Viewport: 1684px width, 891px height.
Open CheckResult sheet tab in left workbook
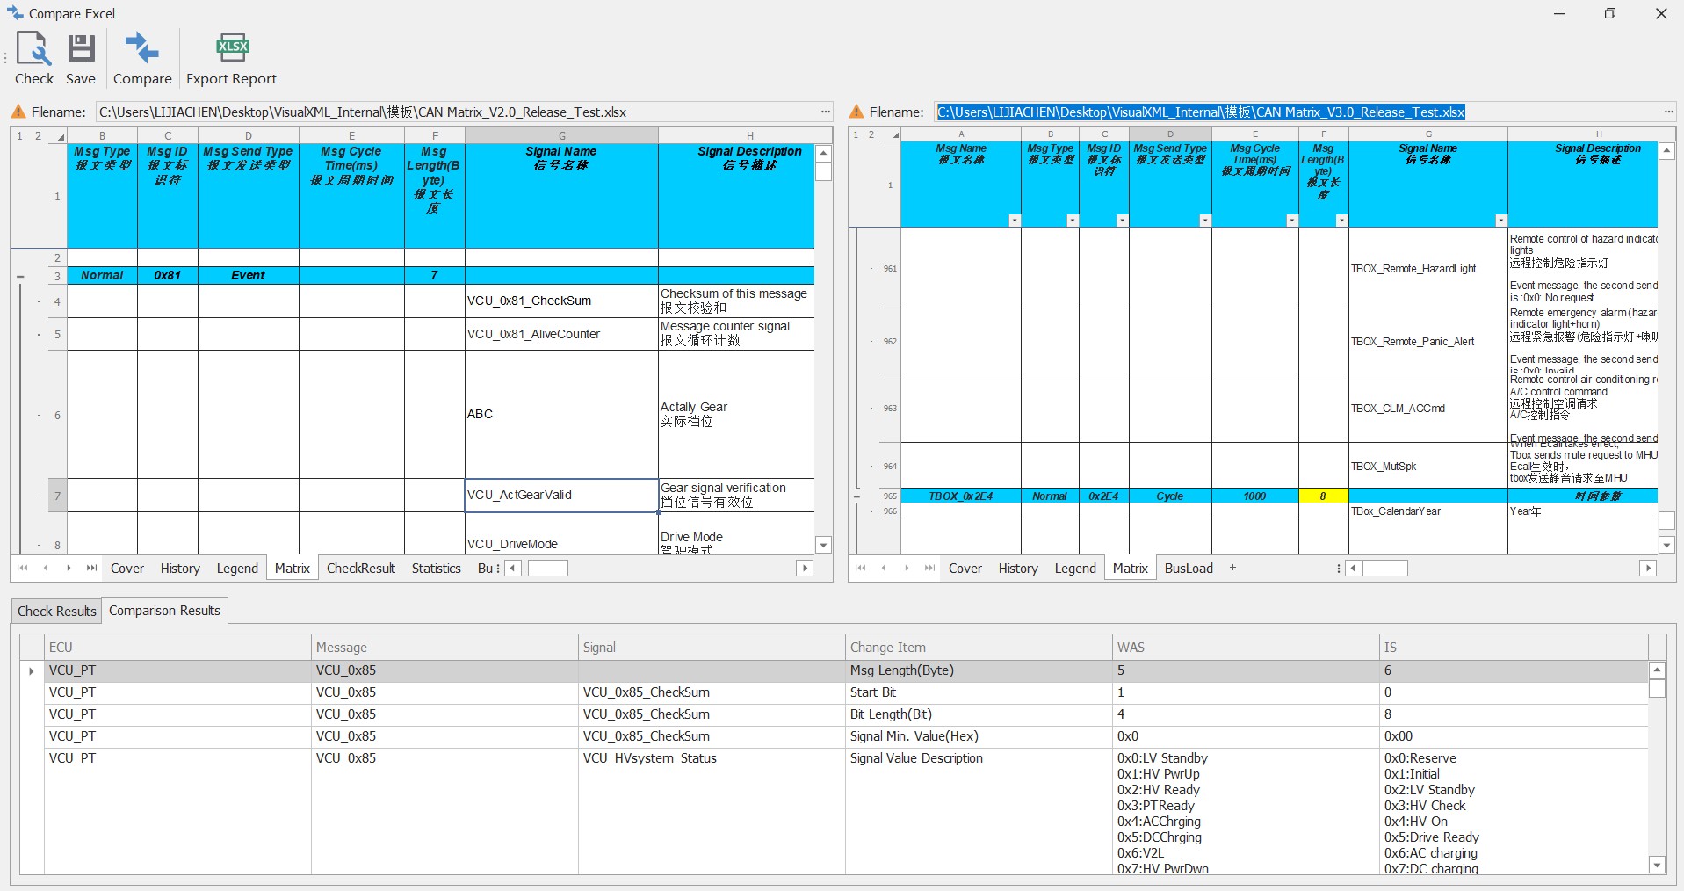click(x=360, y=569)
